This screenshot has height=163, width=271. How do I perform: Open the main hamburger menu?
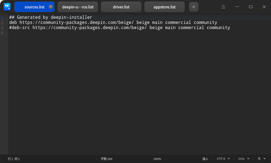pos(224,7)
